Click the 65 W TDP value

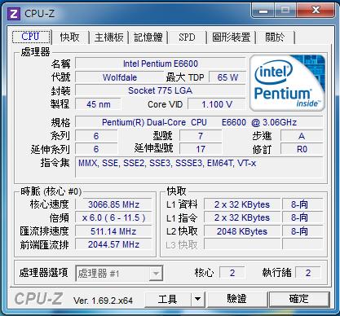click(227, 77)
